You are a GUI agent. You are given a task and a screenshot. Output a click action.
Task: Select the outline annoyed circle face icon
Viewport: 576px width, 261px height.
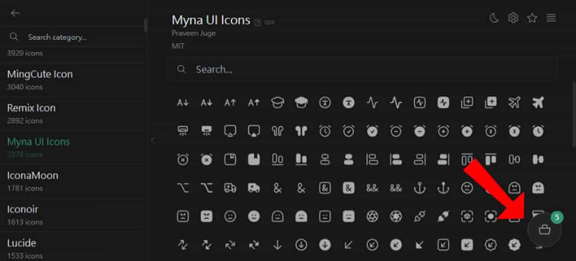[x=230, y=216]
